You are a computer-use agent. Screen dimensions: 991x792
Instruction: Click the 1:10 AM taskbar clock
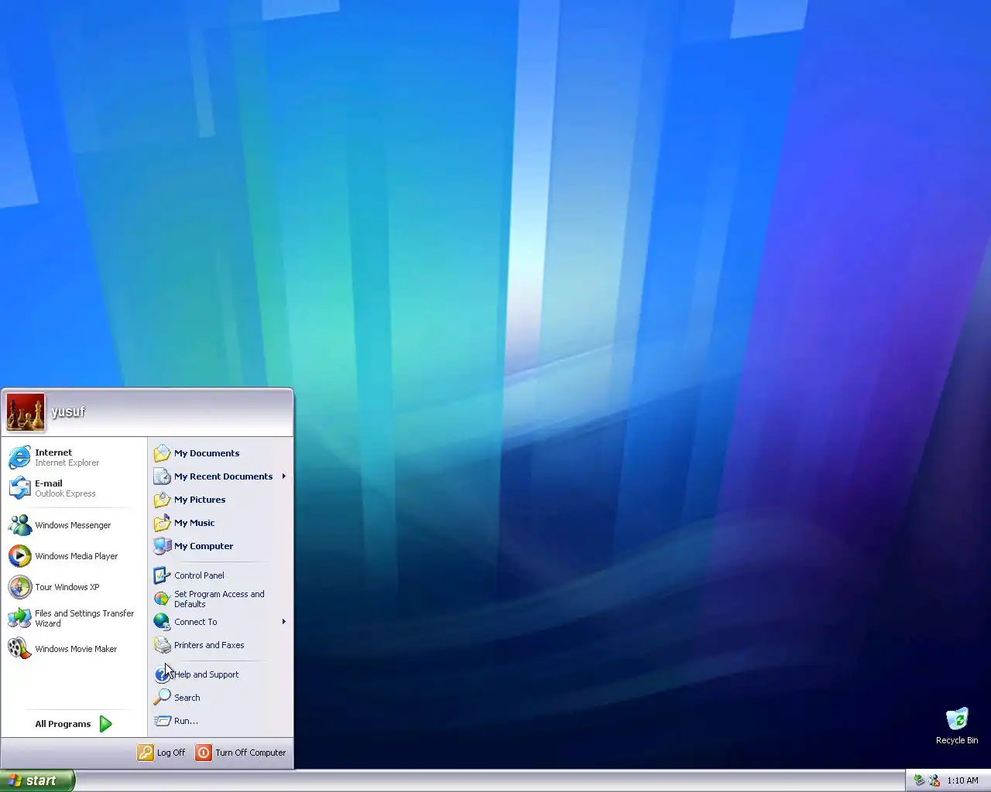[962, 780]
